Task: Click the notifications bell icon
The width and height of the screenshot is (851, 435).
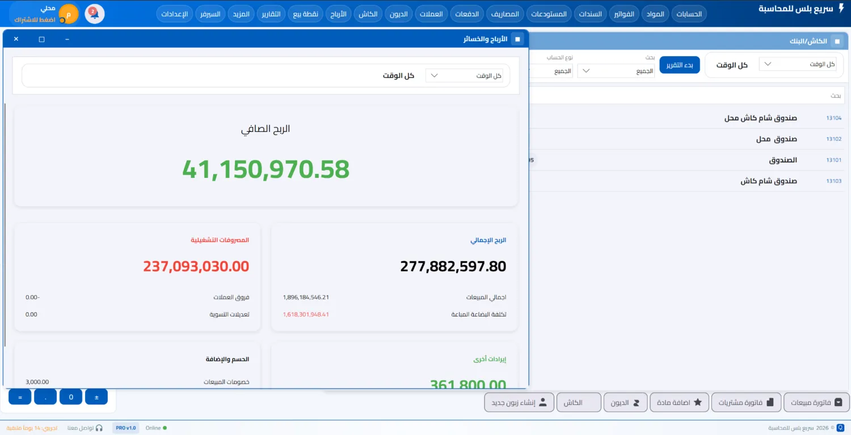Action: (95, 14)
